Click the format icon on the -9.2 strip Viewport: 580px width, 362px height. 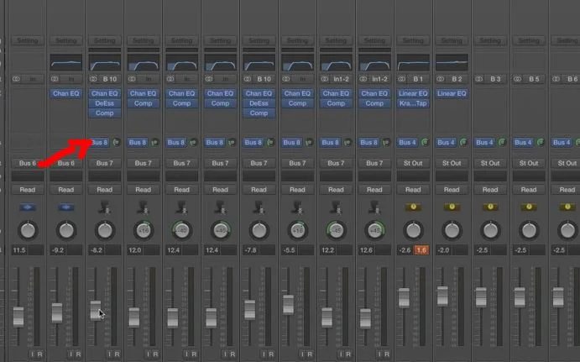click(x=55, y=79)
